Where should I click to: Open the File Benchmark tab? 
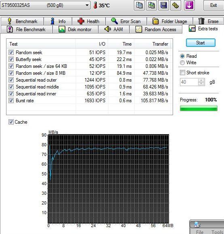(27, 29)
